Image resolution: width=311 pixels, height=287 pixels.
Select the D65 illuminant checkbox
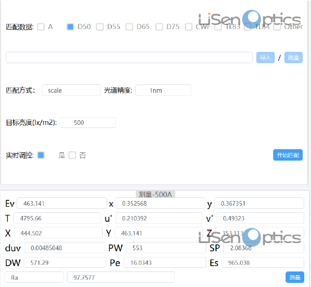[130, 27]
